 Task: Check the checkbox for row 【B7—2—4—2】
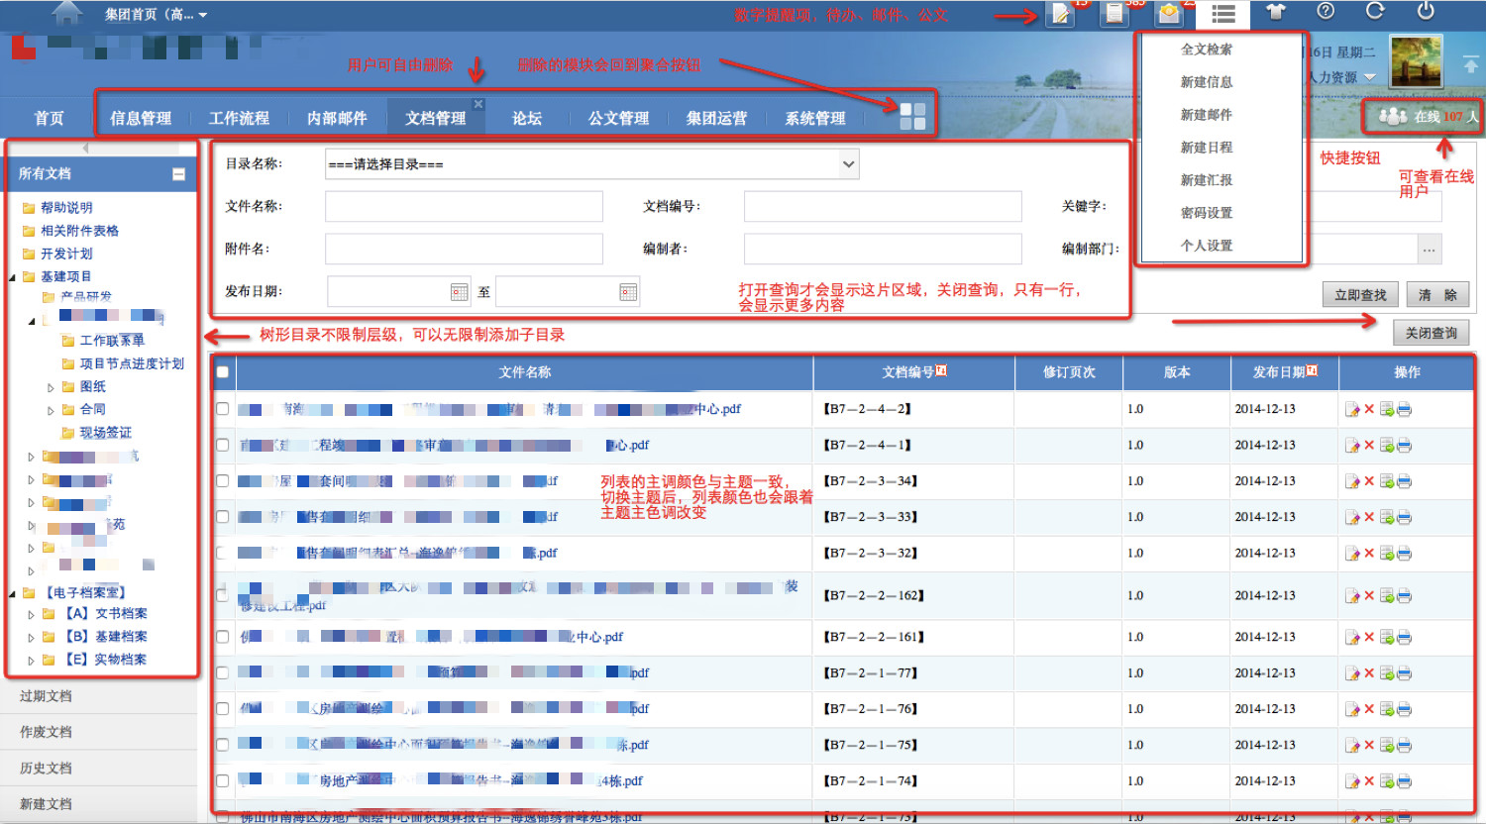(x=223, y=409)
